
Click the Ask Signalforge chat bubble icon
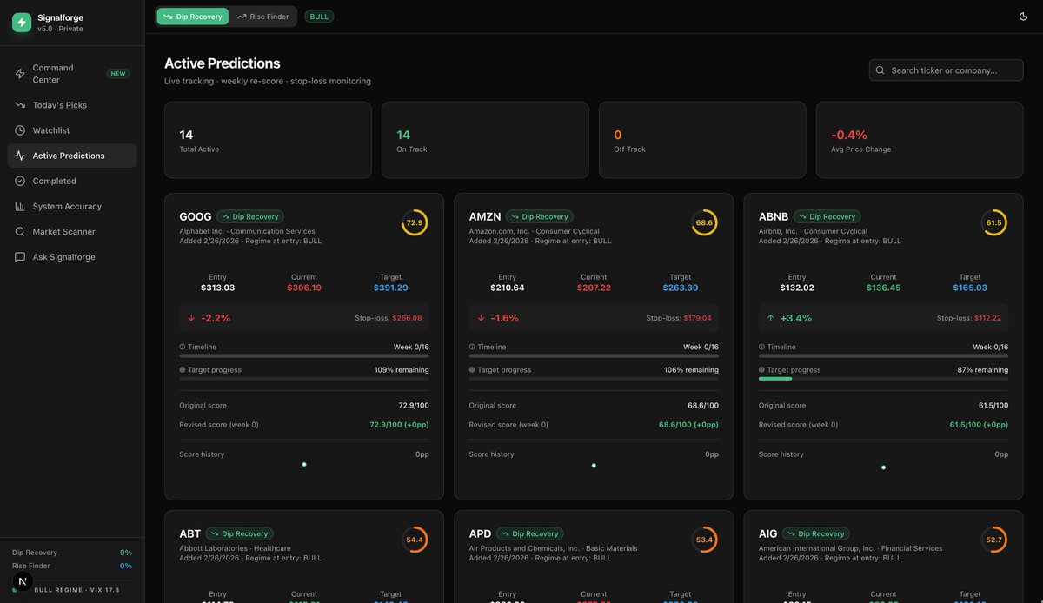[x=20, y=257]
